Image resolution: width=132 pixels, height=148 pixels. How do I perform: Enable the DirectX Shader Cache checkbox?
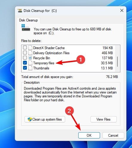(25, 48)
